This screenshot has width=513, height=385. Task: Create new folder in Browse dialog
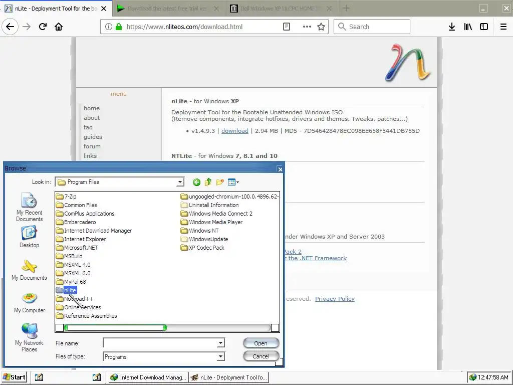[x=220, y=182]
